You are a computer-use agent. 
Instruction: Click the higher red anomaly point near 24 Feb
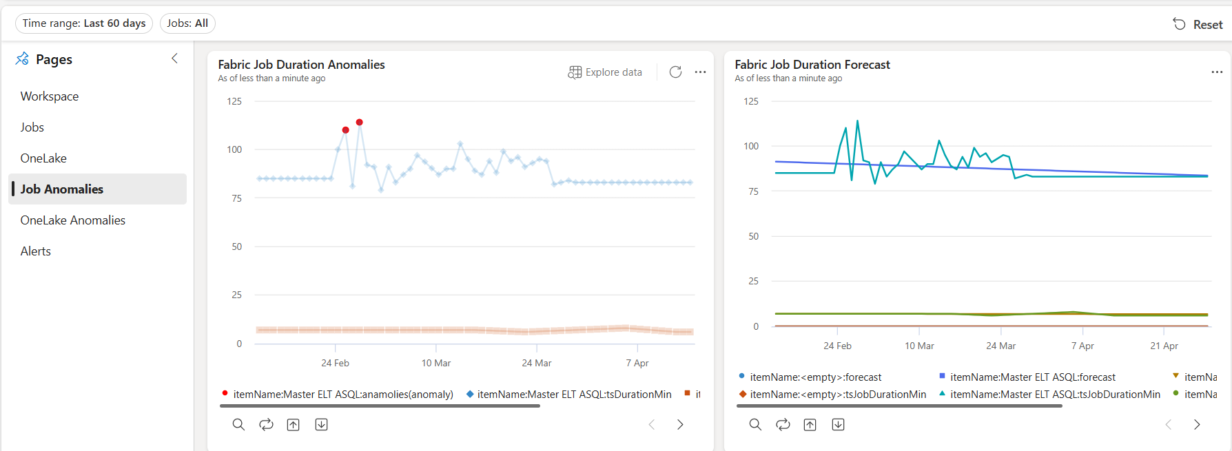(359, 123)
